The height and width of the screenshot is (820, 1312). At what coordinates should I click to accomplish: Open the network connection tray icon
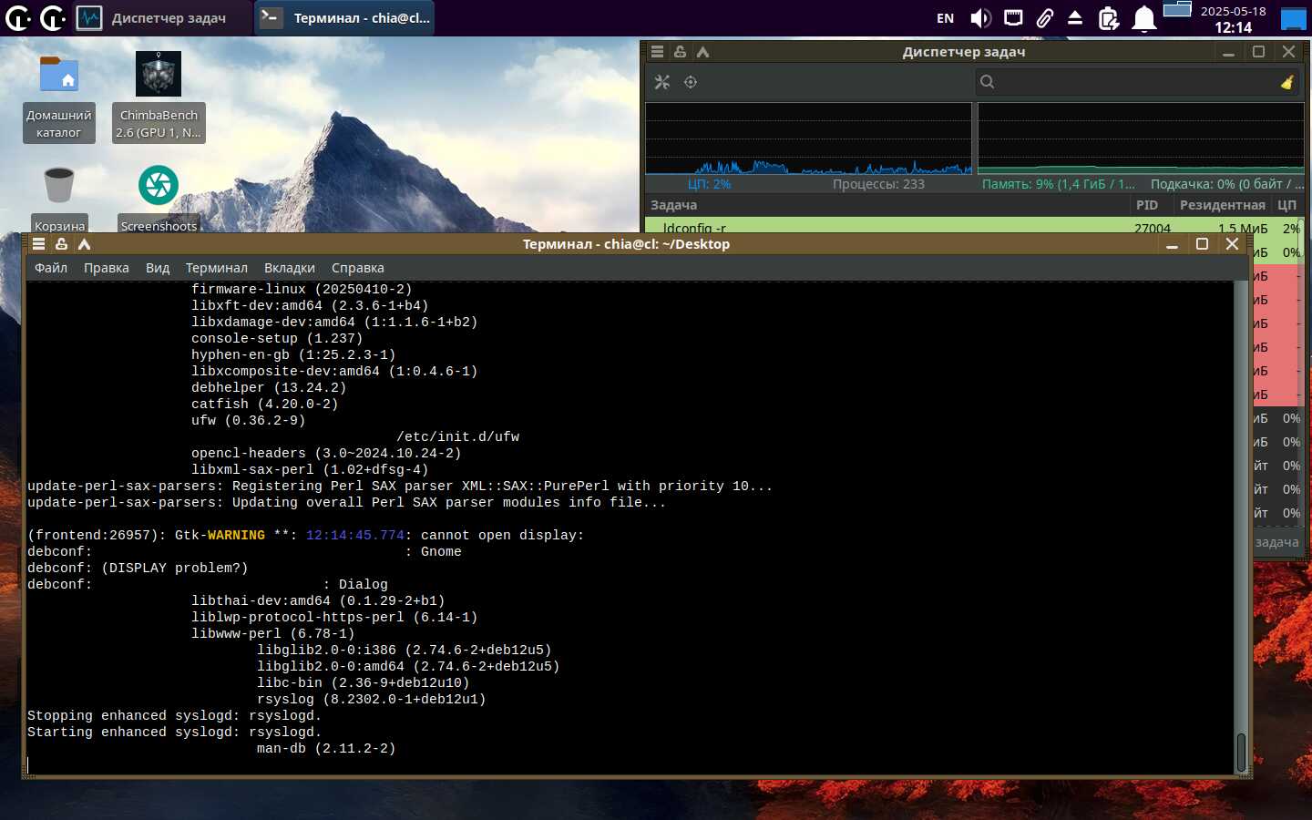tap(1013, 18)
